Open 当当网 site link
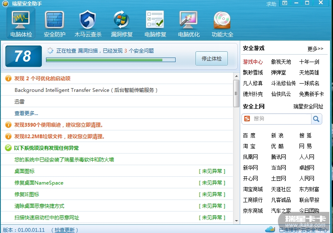This screenshot has width=333, height=233. pyautogui.click(x=278, y=168)
